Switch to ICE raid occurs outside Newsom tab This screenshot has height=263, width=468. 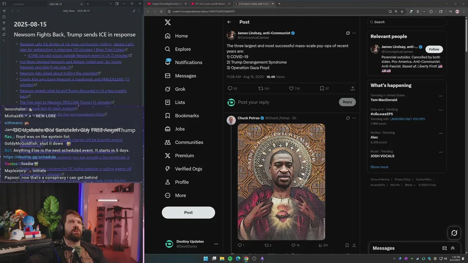(210, 4)
